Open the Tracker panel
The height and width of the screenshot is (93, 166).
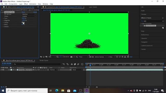[x=143, y=49]
